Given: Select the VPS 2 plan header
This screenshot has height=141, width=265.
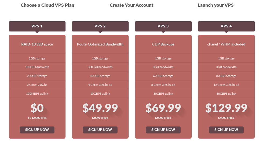Looking at the screenshot, I should [100, 26].
